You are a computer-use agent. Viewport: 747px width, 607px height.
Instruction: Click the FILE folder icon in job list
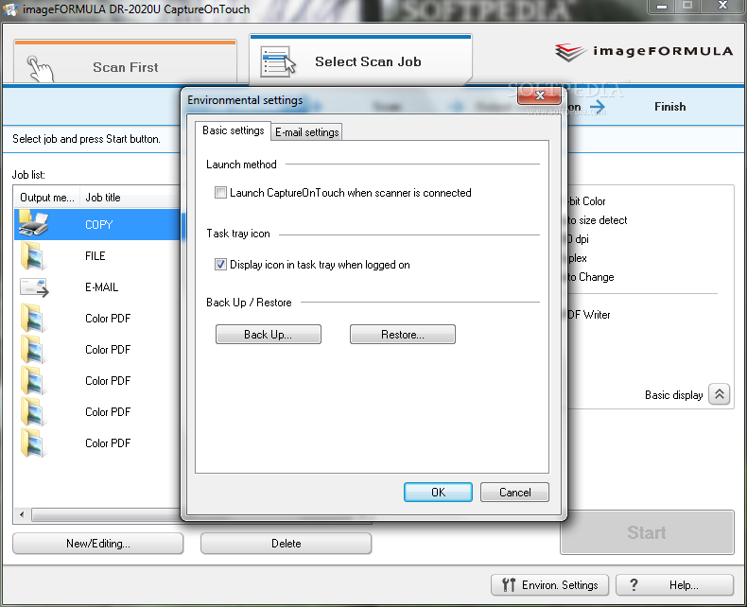(x=32, y=256)
